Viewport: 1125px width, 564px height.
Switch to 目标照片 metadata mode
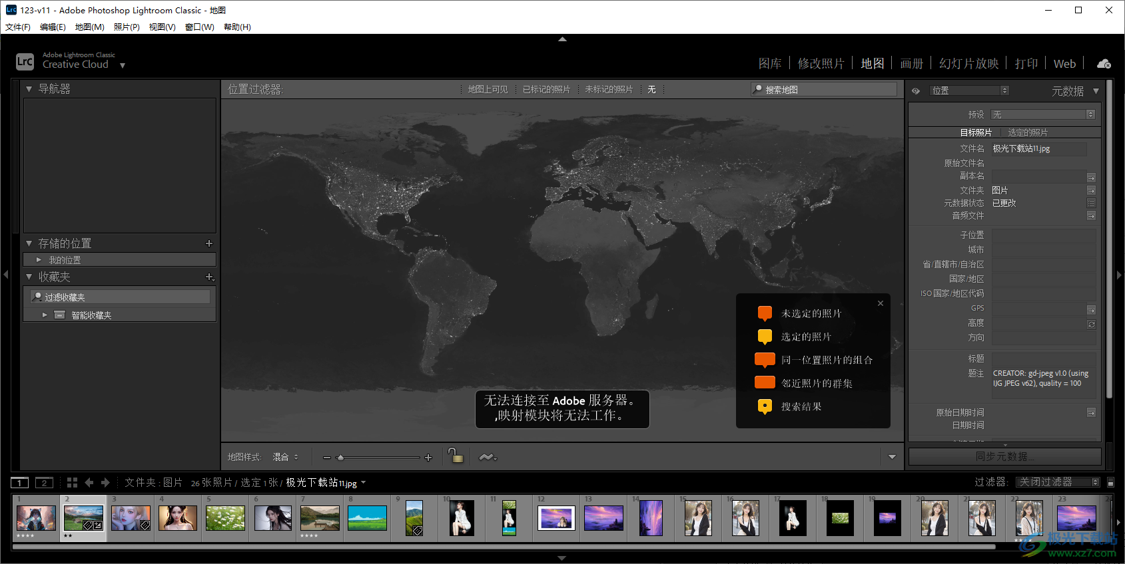(976, 132)
